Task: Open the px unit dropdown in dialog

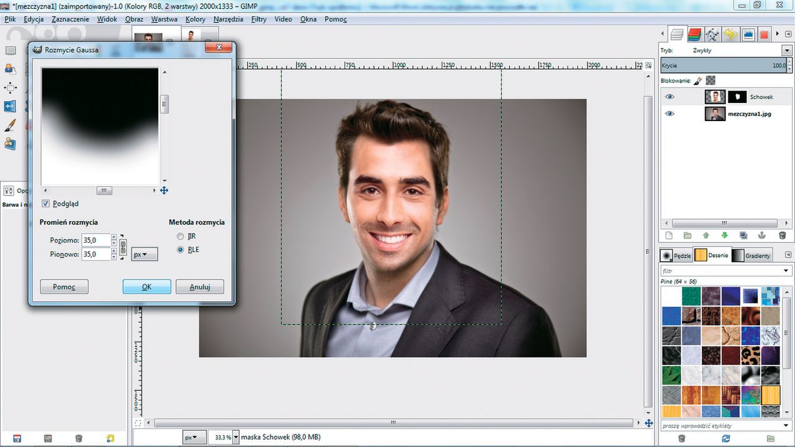Action: (145, 254)
